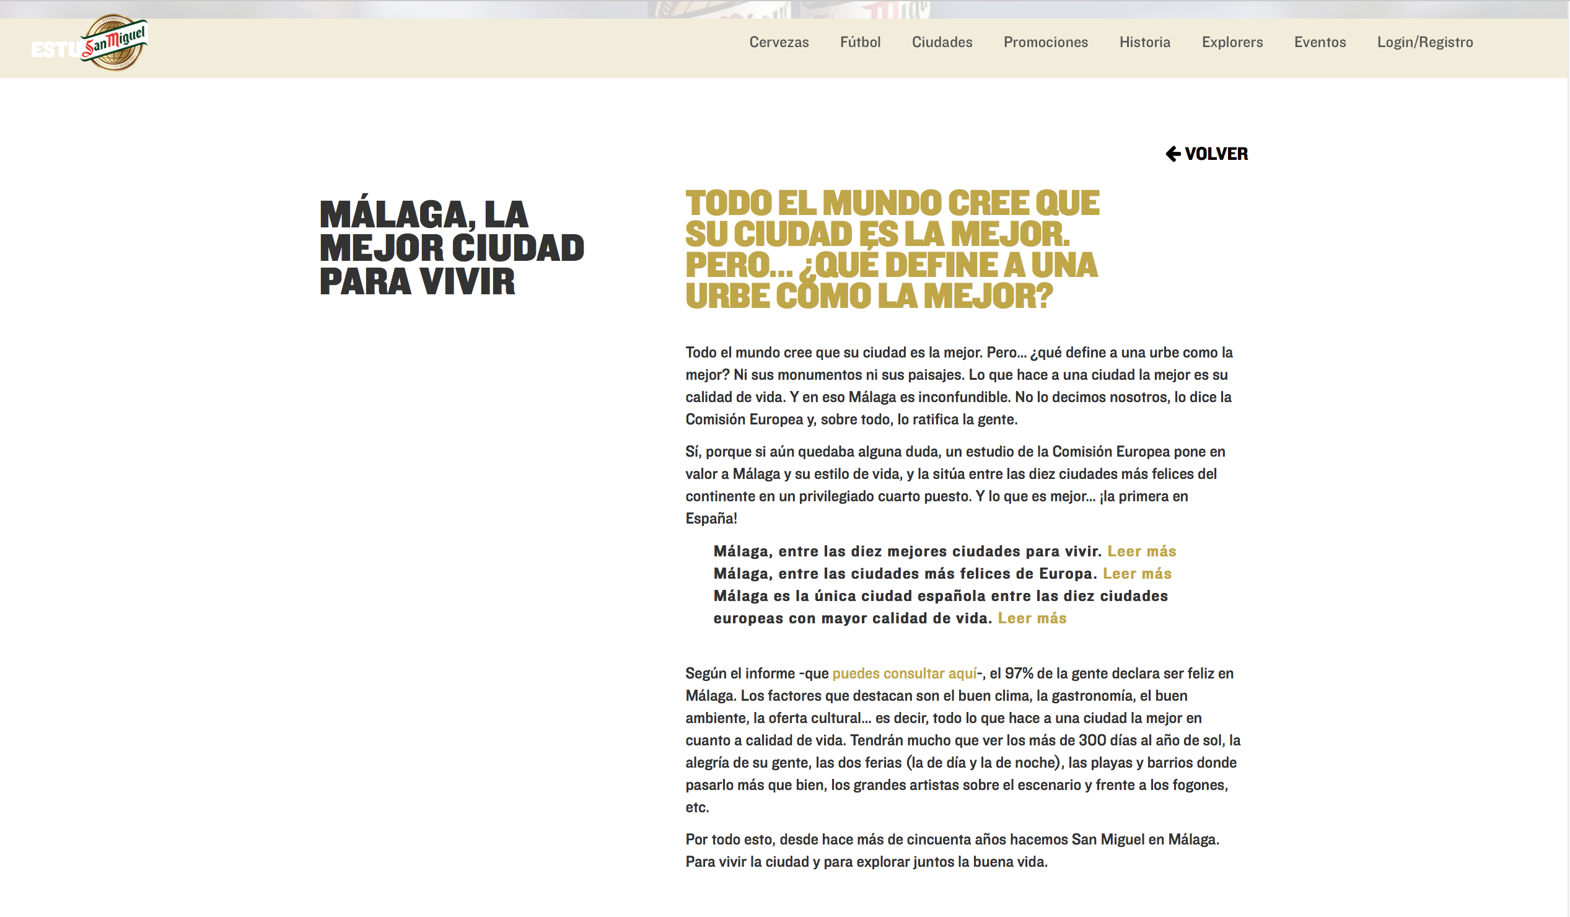Screen dimensions: 1570x917
Task: Click the paragraph starting 'Sí, porque si aún quedaba'
Action: coord(956,485)
